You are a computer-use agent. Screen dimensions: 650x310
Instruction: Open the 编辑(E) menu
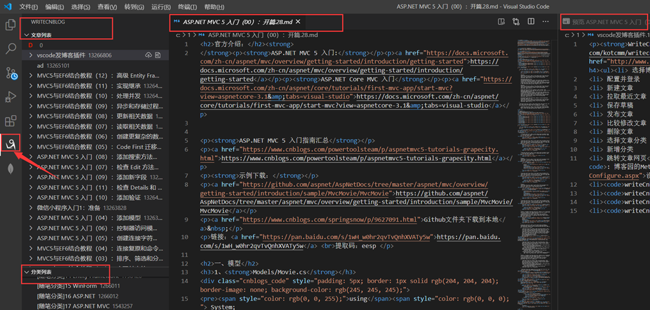55,6
